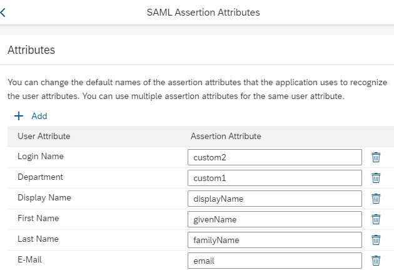Click the User Attribute column header
This screenshot has height=270, width=394.
pos(44,136)
